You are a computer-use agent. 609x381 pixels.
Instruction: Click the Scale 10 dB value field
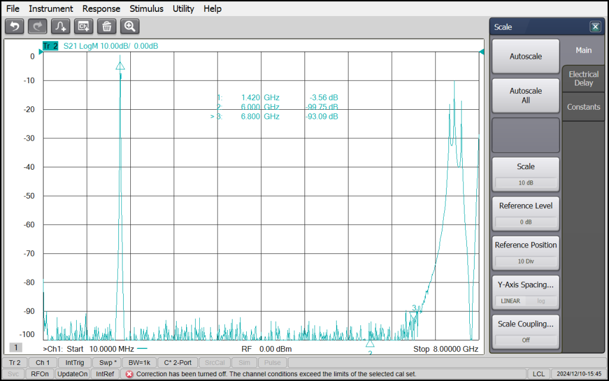(526, 183)
